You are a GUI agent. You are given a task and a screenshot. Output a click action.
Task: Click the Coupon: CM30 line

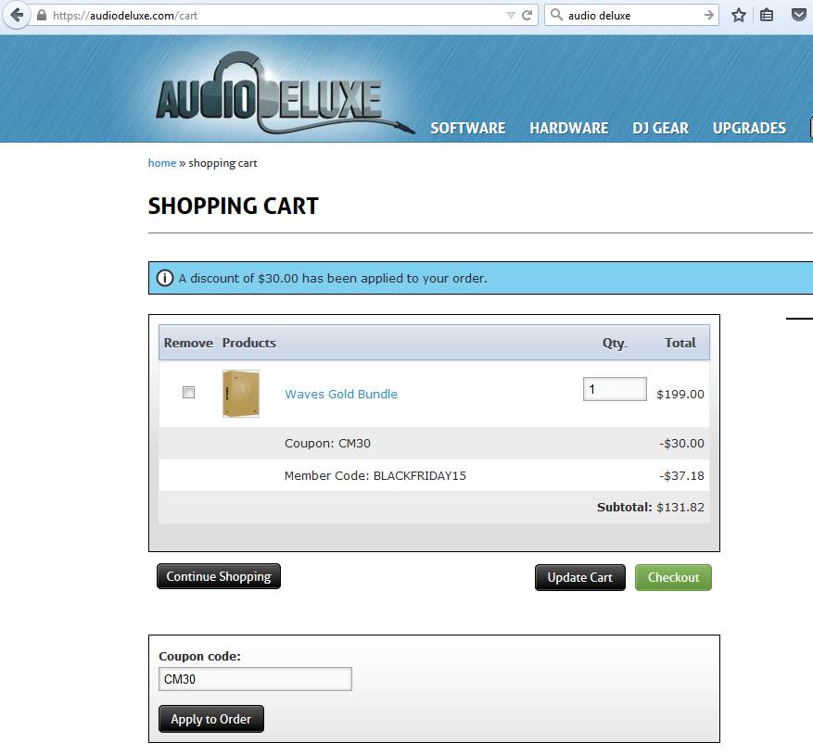point(327,444)
